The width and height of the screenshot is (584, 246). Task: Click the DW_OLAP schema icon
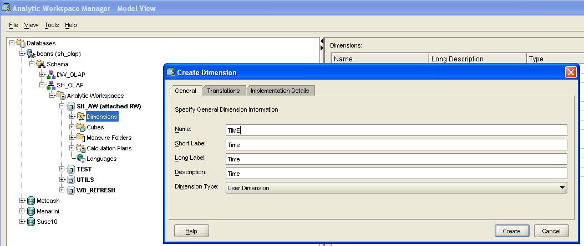tap(51, 75)
